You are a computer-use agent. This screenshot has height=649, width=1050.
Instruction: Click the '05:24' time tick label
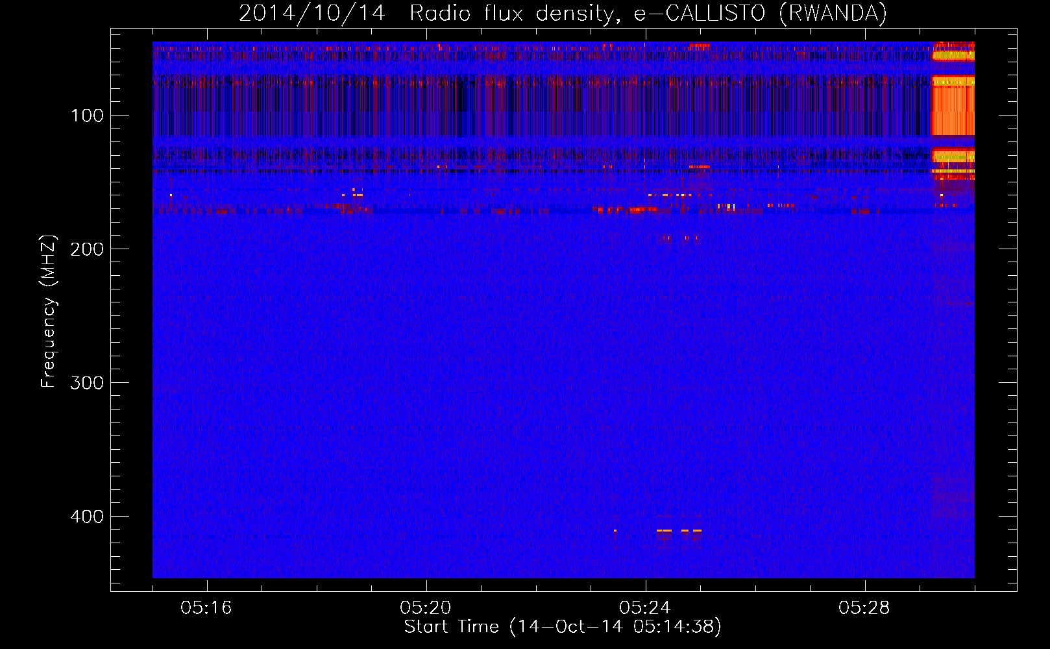click(645, 608)
